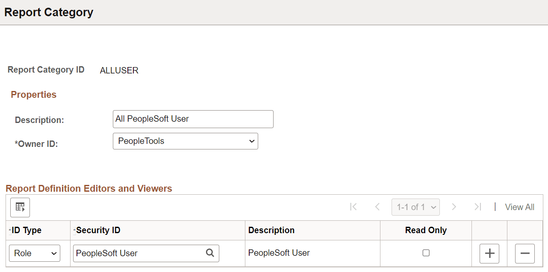Open the grid action menu icon
548x272 pixels.
click(x=20, y=208)
